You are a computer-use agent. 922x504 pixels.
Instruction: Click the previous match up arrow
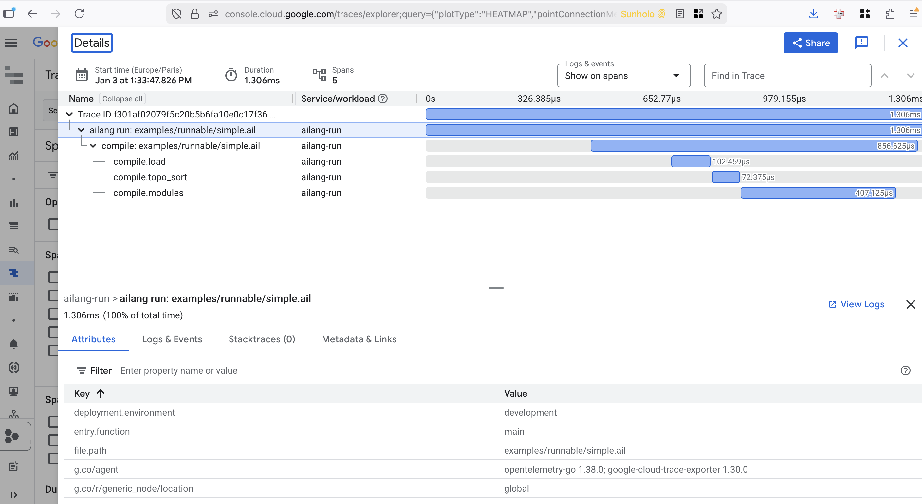[884, 76]
